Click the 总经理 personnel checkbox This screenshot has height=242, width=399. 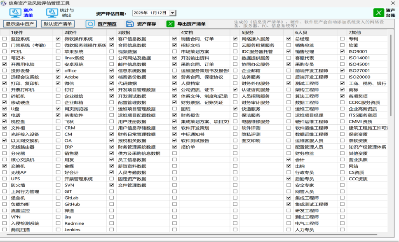pos(289,39)
